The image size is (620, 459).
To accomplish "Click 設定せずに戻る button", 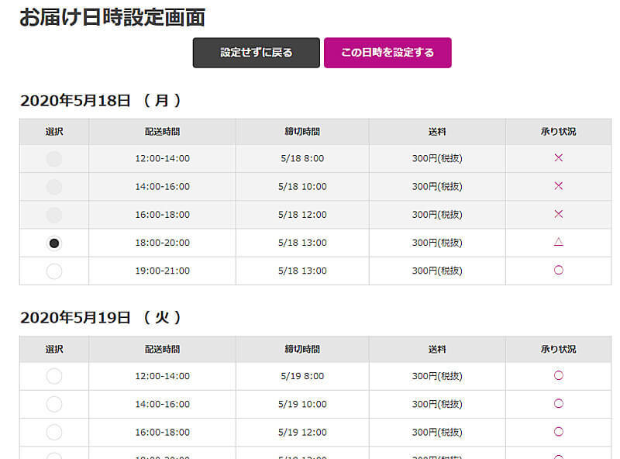I will [256, 53].
